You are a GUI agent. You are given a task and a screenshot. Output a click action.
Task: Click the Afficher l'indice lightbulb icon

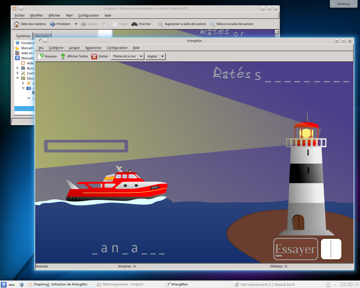point(63,56)
